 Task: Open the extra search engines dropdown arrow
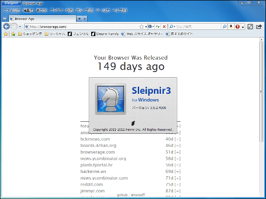coord(243,27)
